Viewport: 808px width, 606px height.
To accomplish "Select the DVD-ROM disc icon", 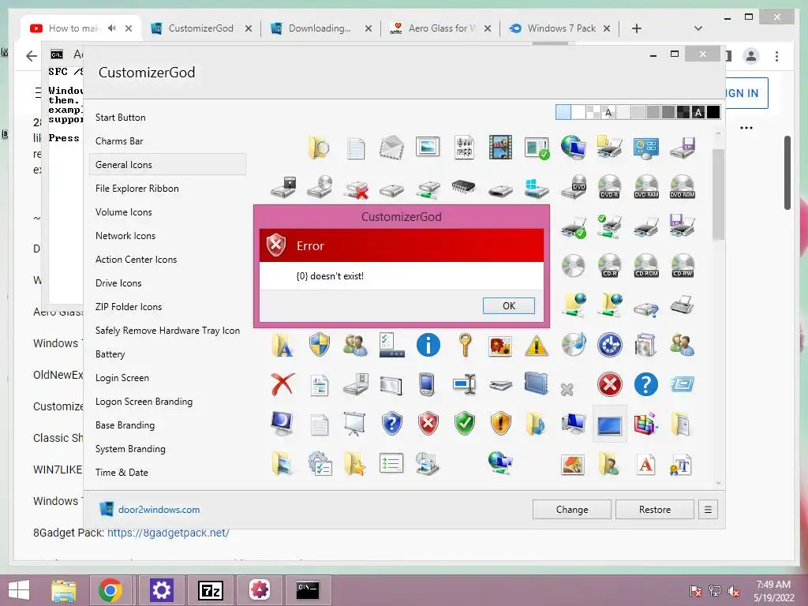I will (x=683, y=186).
